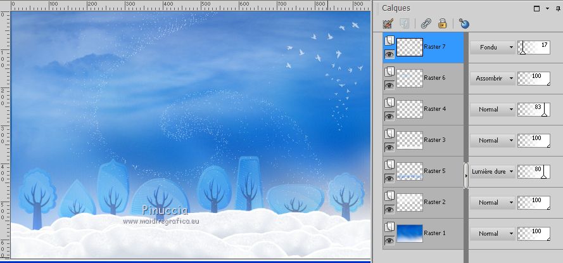Click layer type icon of Raster 7

tap(389, 41)
